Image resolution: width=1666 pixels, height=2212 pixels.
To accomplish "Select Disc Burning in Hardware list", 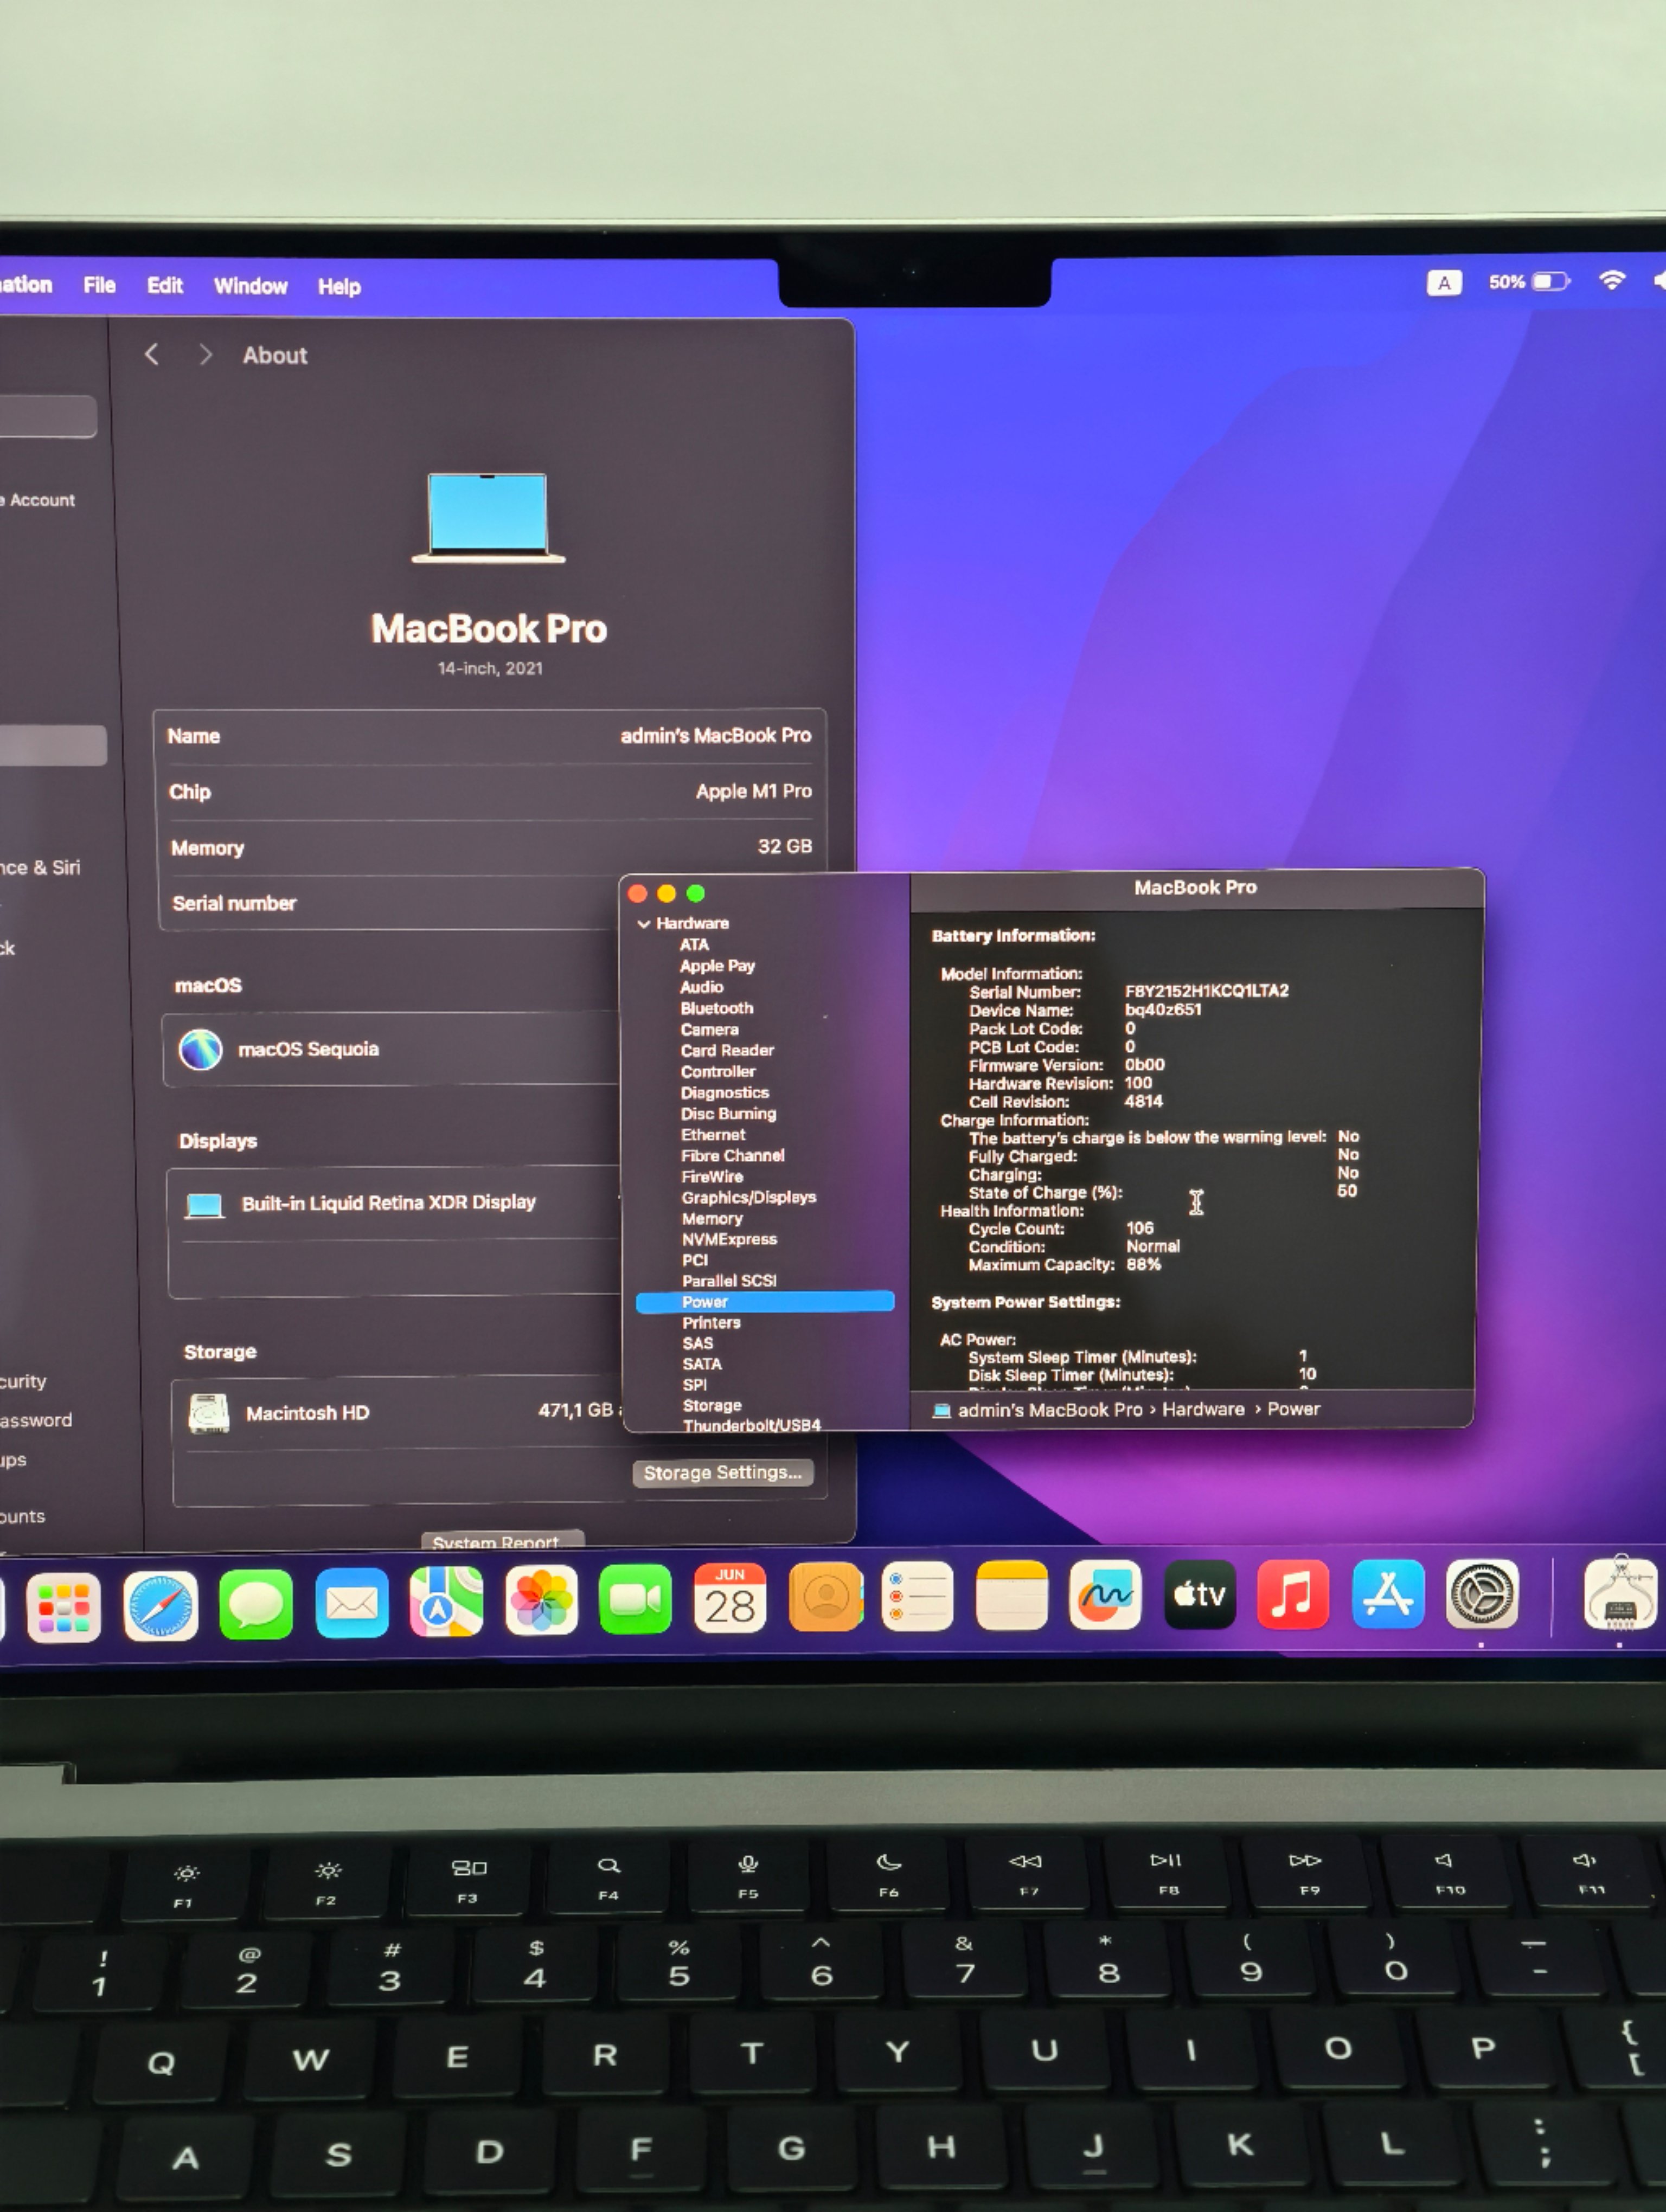I will point(728,1113).
